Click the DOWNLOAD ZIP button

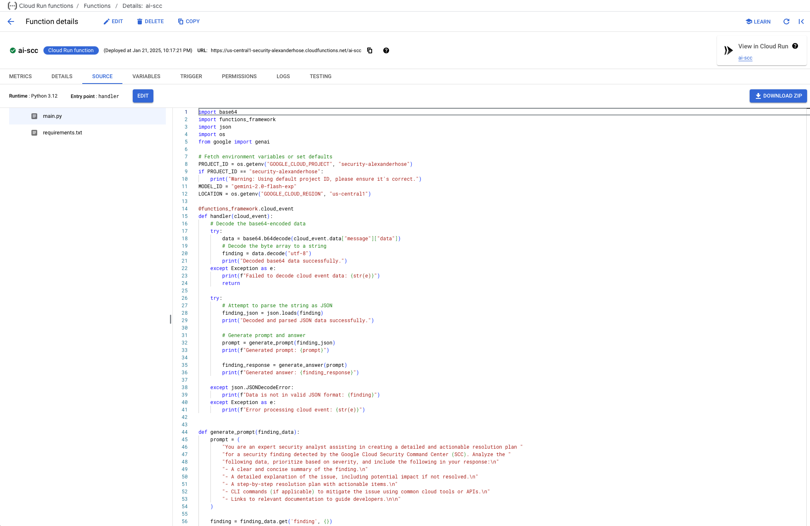point(778,96)
